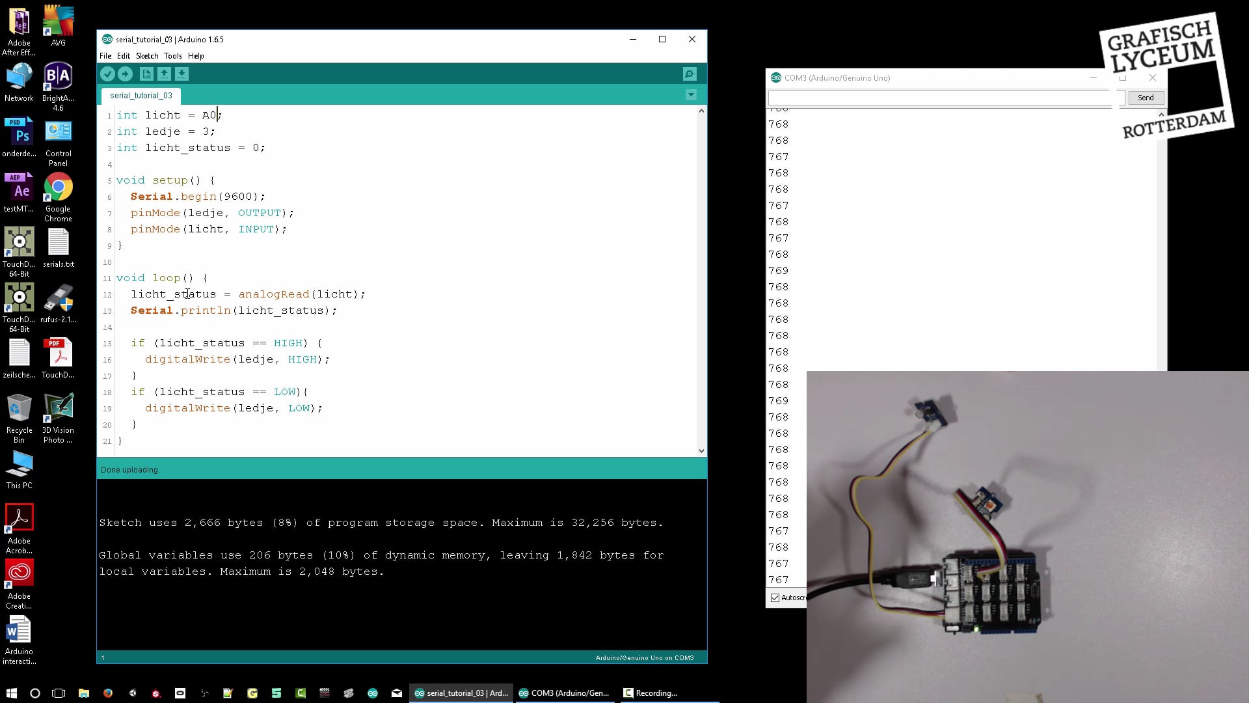This screenshot has height=703, width=1249.
Task: Open the Serial Monitor via the magnifier icon
Action: pos(690,74)
